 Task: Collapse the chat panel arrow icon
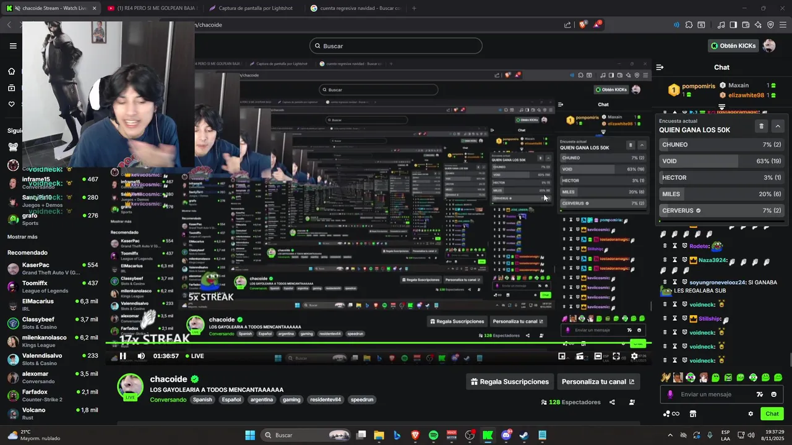[660, 67]
